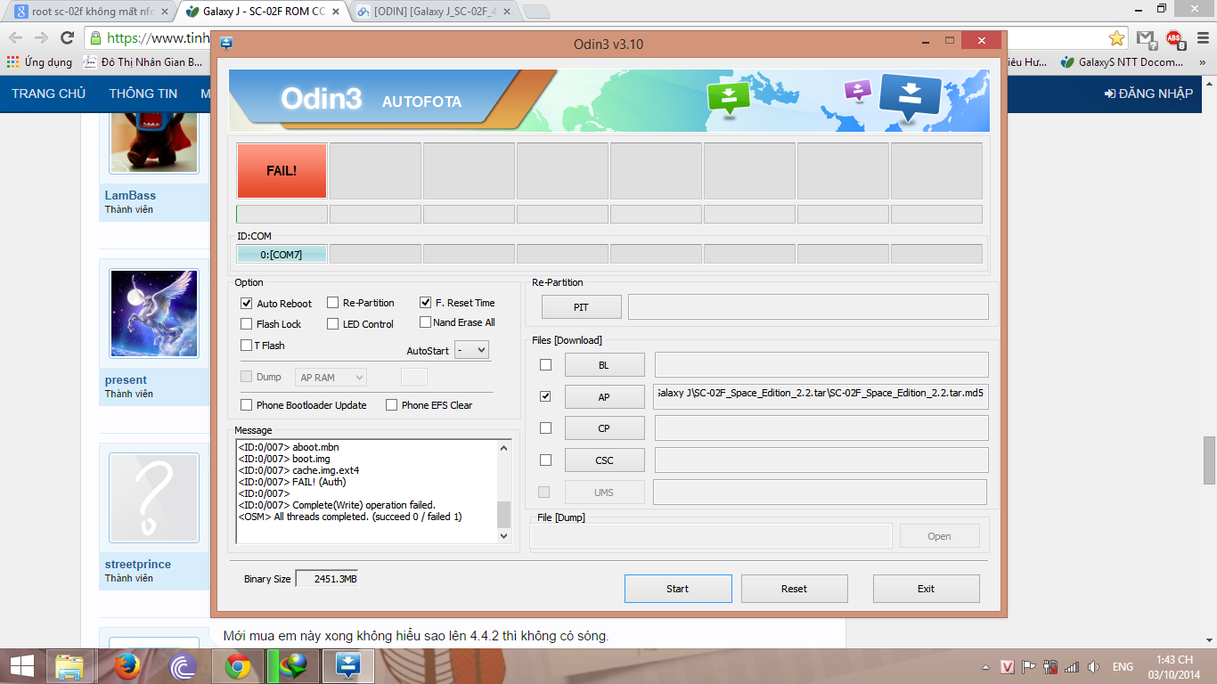Untick the checkbox beside the AP button

click(x=546, y=396)
